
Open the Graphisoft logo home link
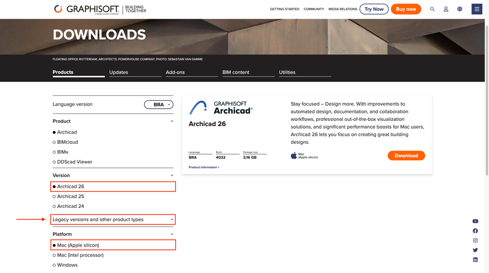coord(100,9)
